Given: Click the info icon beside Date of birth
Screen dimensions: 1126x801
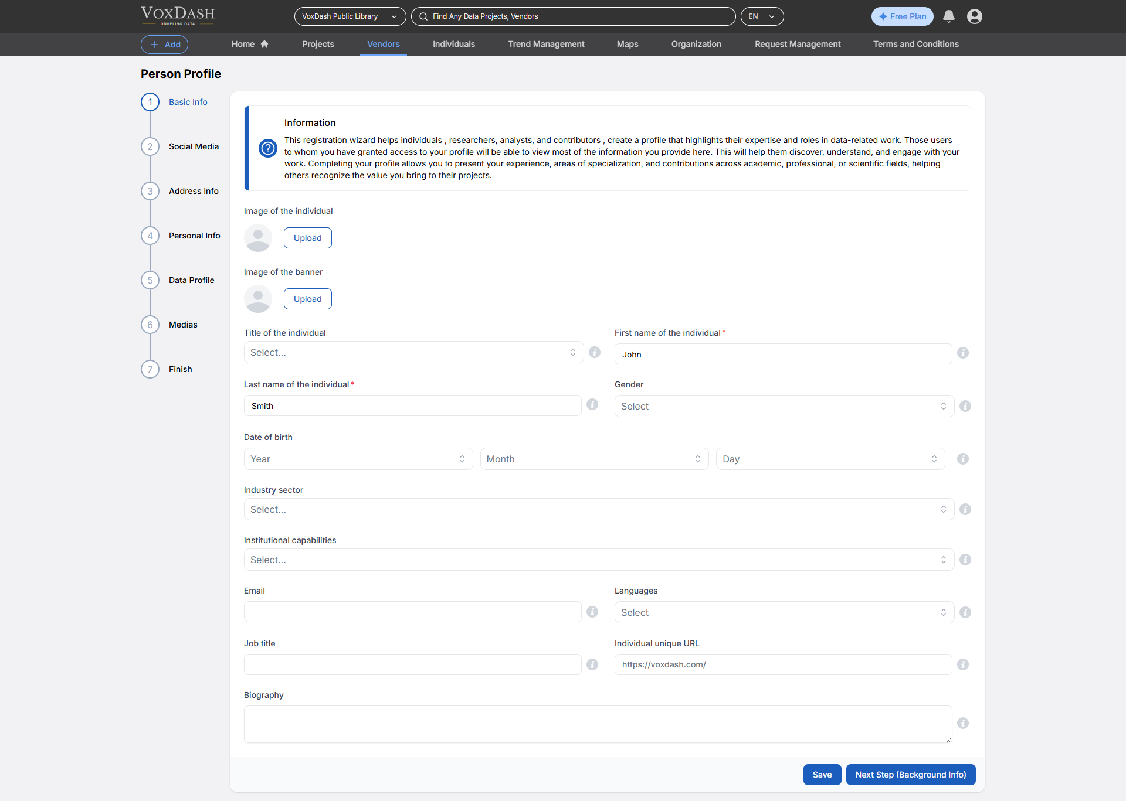Looking at the screenshot, I should click(x=962, y=459).
